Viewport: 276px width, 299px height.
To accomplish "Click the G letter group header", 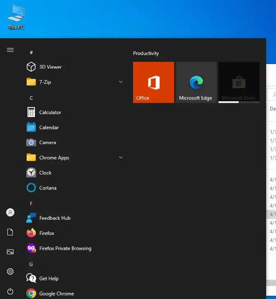I will [31, 264].
